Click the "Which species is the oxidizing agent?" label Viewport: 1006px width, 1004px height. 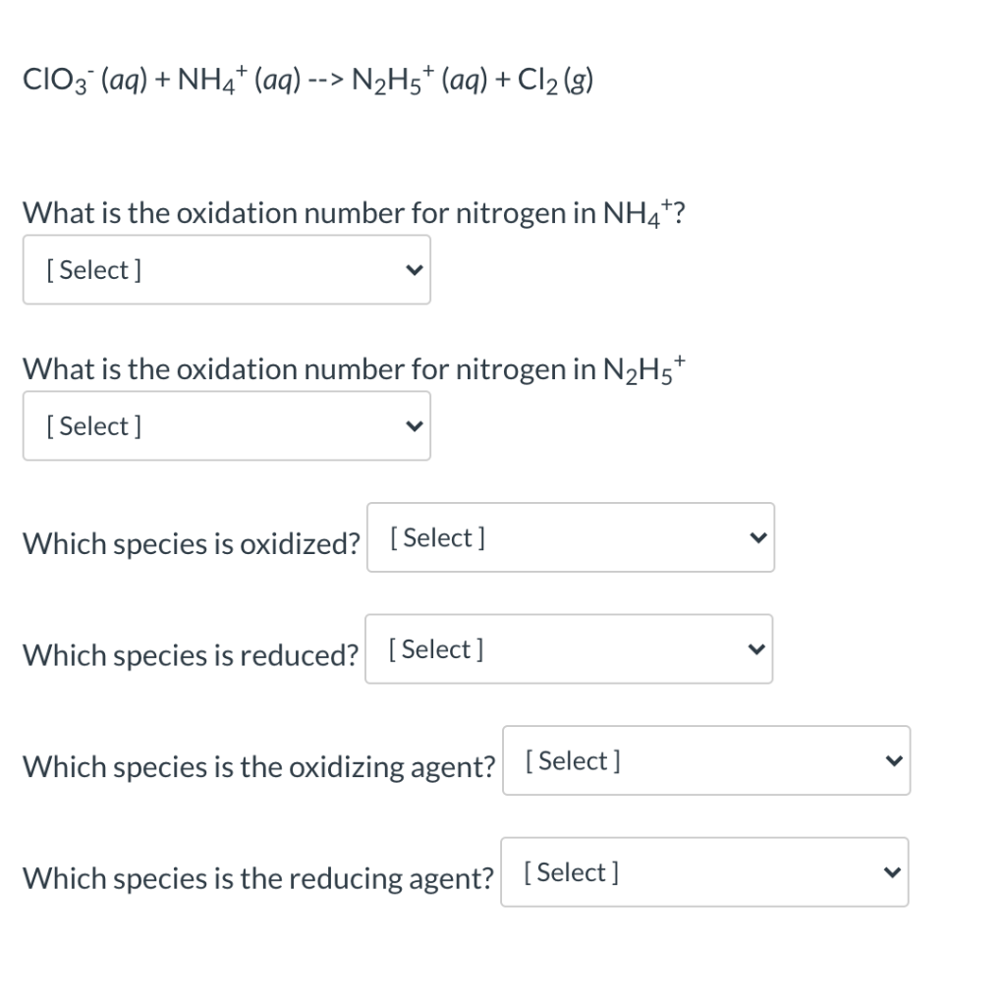257,766
